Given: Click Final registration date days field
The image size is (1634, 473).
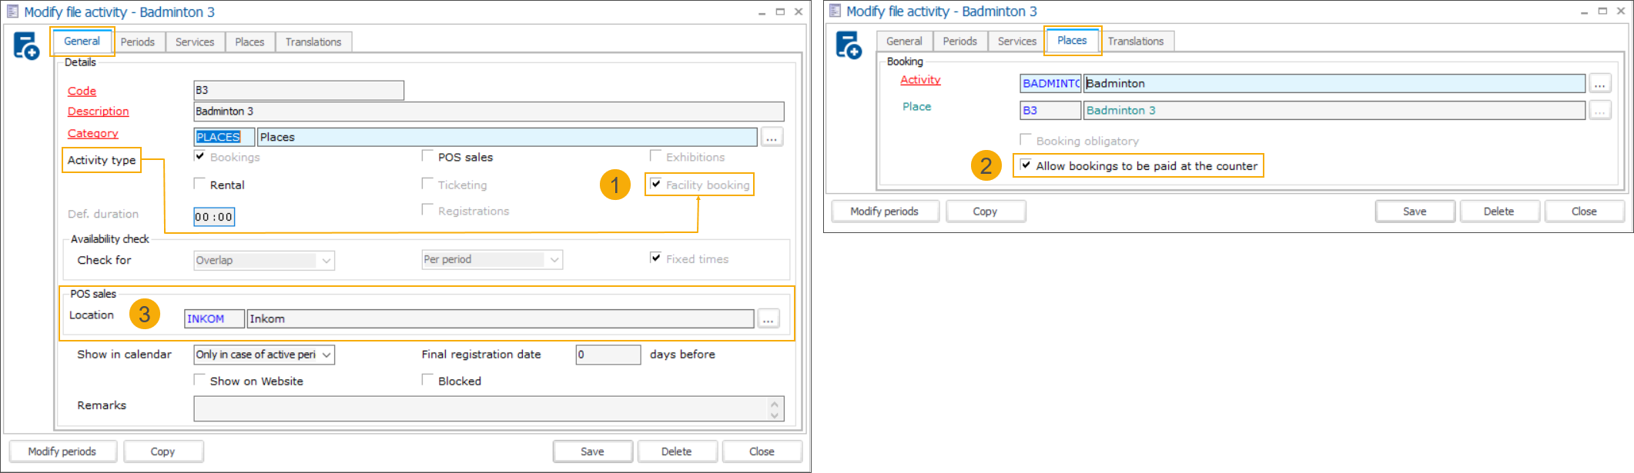Looking at the screenshot, I should (x=608, y=355).
